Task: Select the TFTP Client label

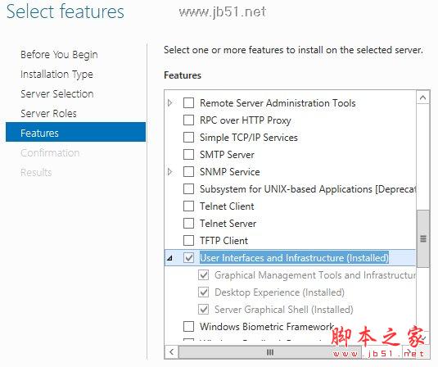Action: [x=224, y=240]
